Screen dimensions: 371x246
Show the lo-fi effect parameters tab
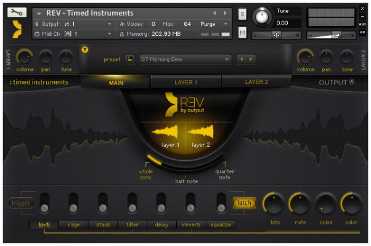(44, 224)
